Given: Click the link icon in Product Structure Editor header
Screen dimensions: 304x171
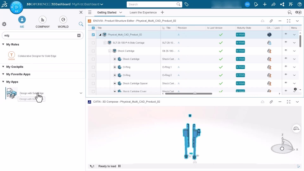Looking at the screenshot, I should pos(271,21).
